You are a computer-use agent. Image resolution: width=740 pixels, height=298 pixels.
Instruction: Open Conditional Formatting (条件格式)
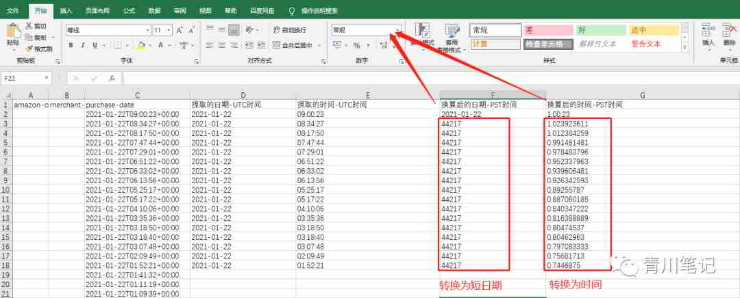pyautogui.click(x=422, y=36)
